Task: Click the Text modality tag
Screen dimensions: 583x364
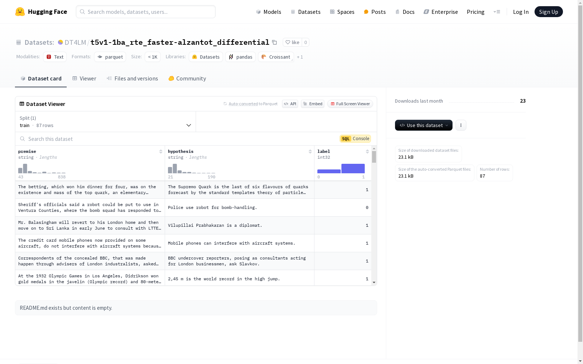Action: [x=55, y=57]
